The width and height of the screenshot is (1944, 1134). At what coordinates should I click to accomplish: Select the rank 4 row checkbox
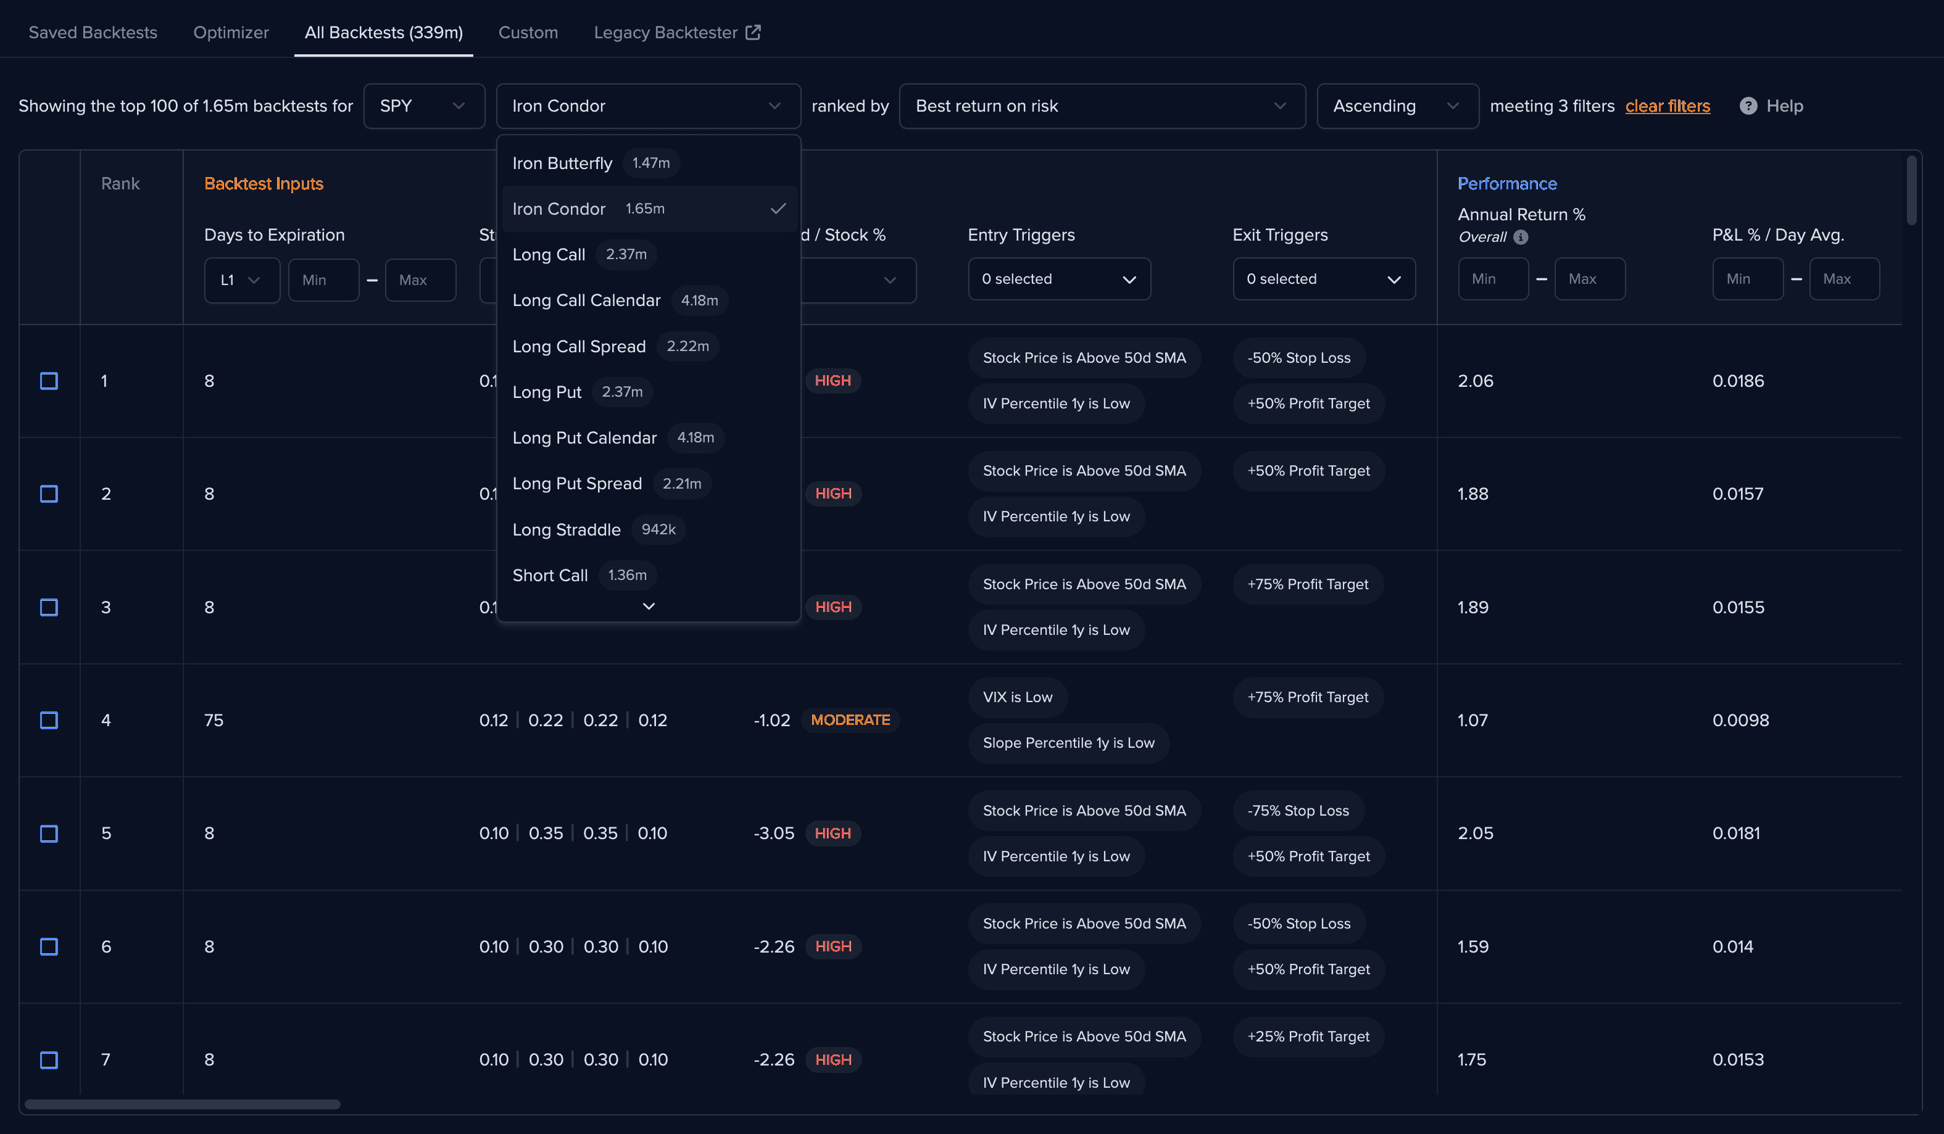[49, 720]
